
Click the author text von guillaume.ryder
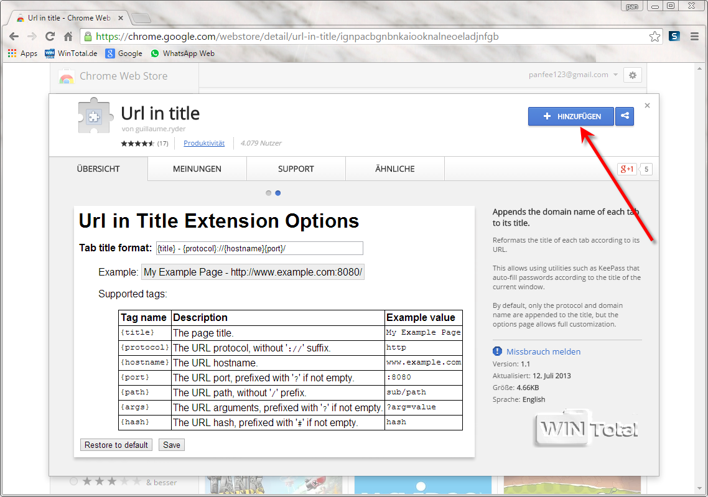(154, 129)
